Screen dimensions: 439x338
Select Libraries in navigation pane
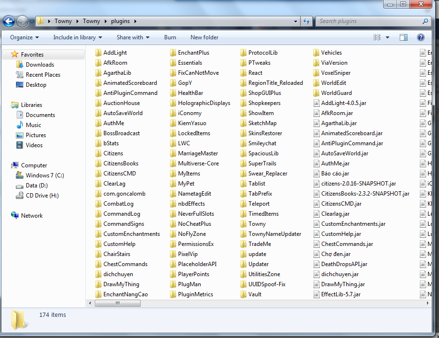32,105
